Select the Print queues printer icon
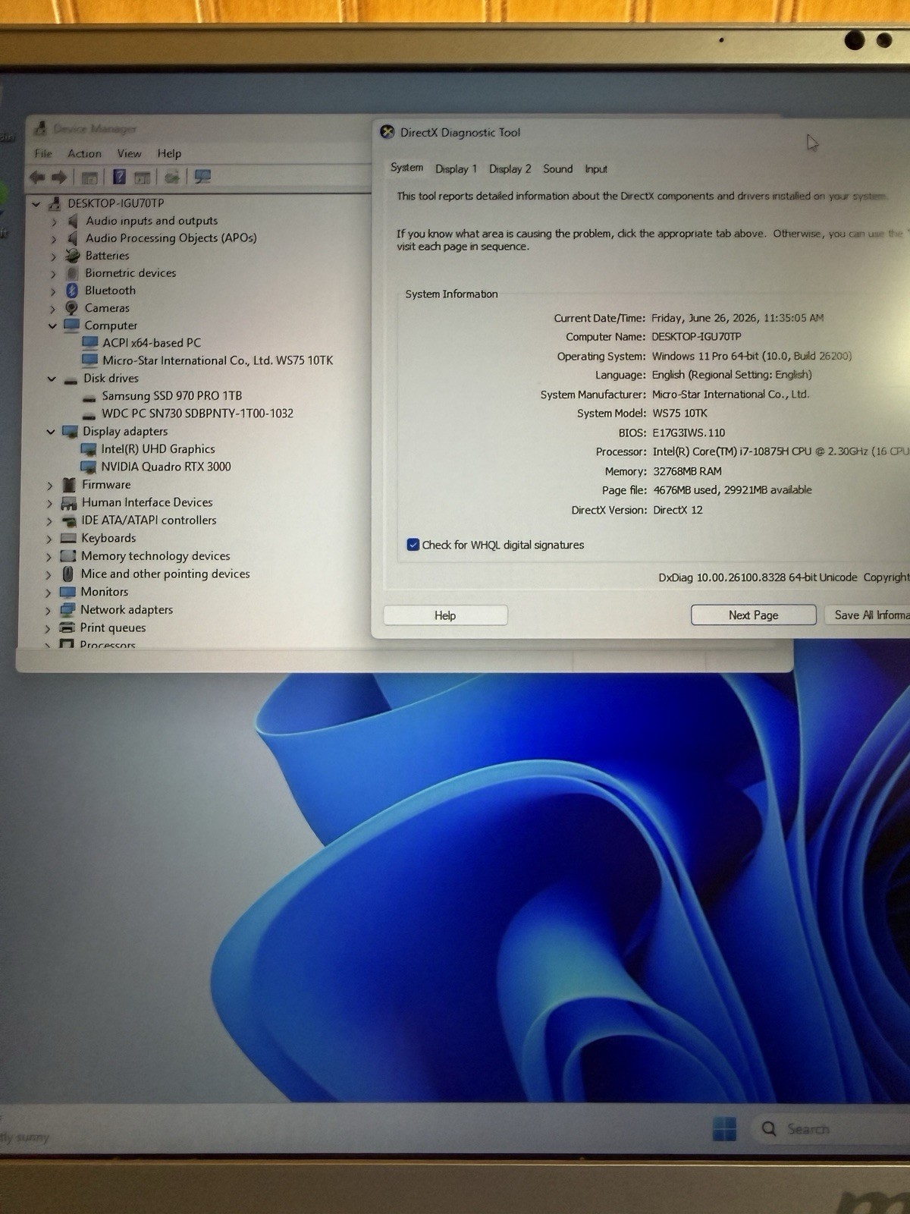The width and height of the screenshot is (910, 1214). click(x=67, y=627)
